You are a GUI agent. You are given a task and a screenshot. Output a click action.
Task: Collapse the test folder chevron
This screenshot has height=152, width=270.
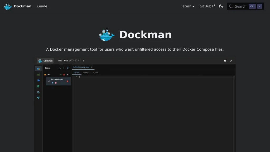click(67, 75)
